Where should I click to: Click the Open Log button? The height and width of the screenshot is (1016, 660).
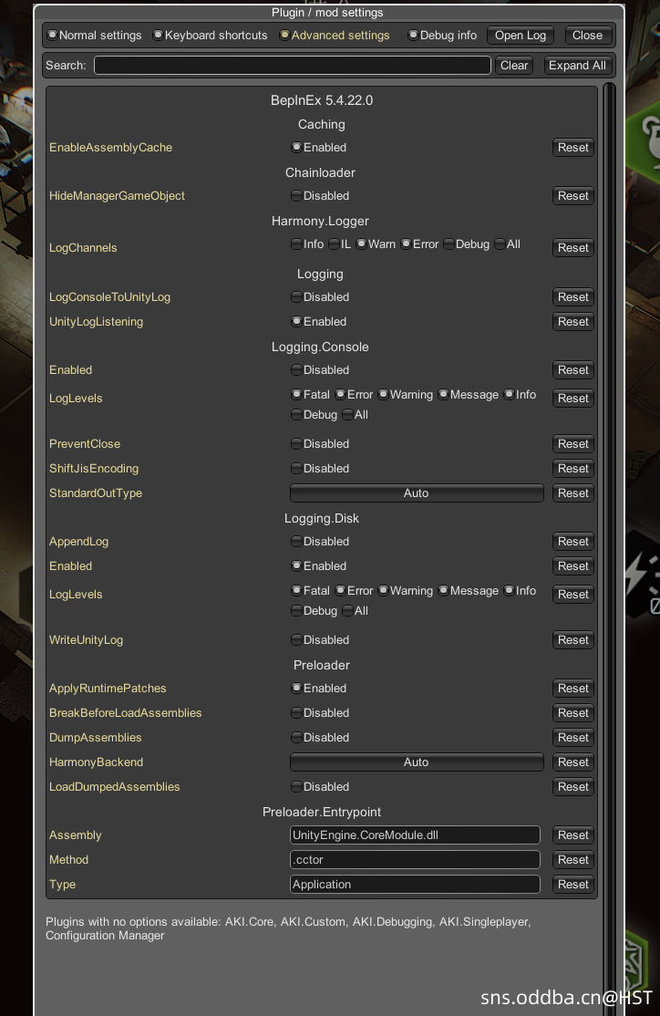(x=521, y=36)
